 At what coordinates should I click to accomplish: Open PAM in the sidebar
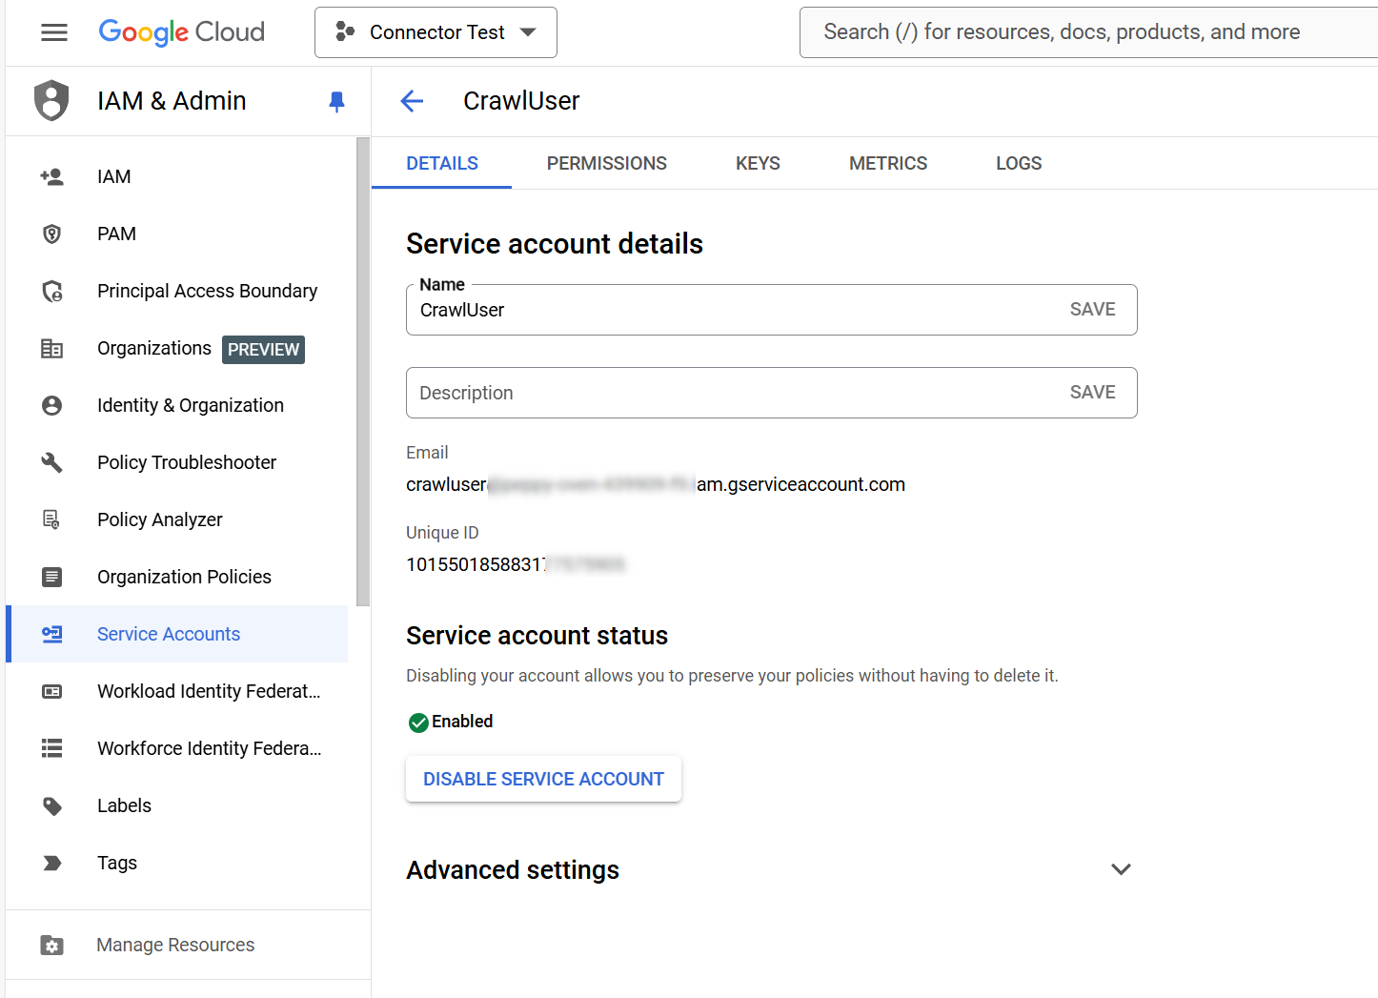pyautogui.click(x=177, y=234)
